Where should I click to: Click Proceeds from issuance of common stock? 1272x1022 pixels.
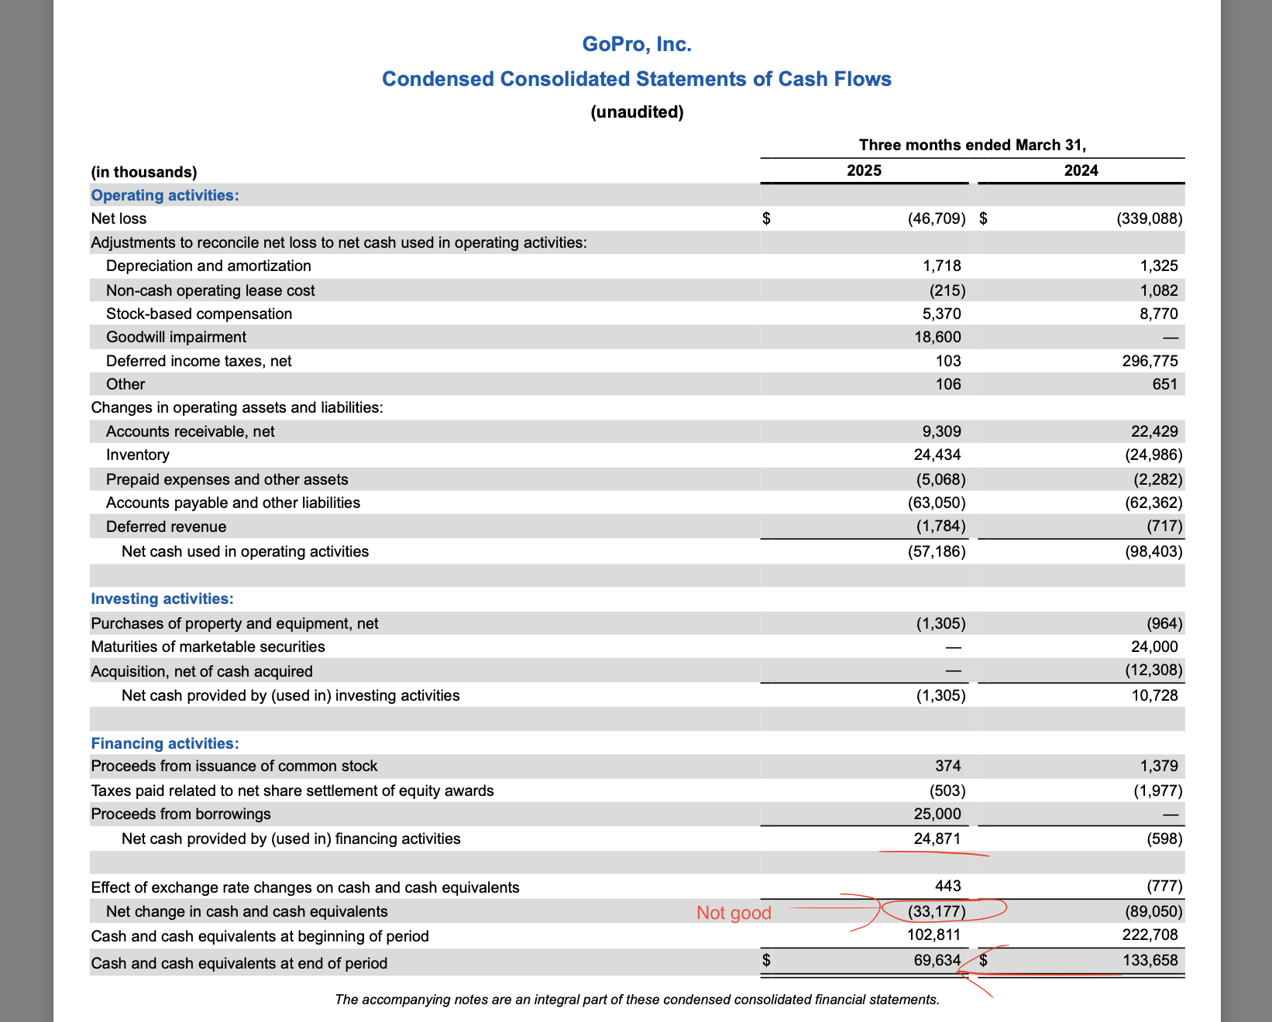pos(234,766)
